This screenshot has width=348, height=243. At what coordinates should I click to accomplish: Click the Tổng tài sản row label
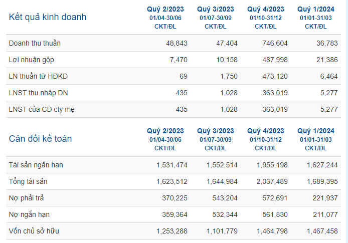click(x=28, y=181)
